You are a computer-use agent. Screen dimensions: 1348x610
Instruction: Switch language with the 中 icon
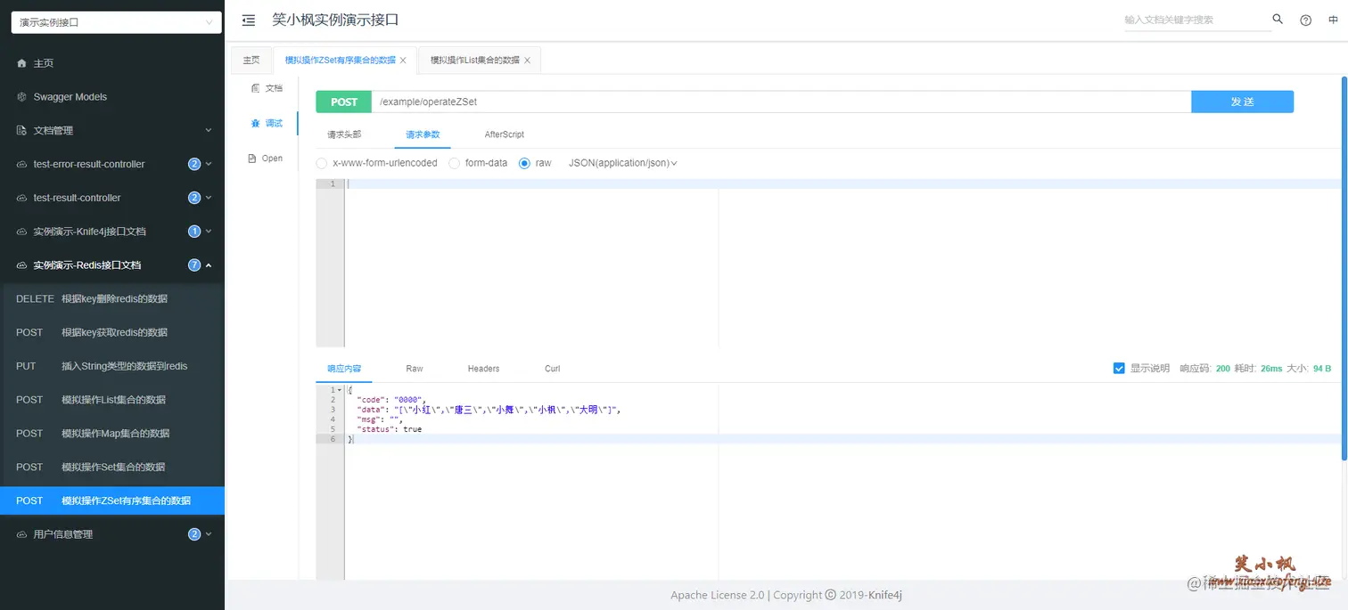click(1334, 20)
